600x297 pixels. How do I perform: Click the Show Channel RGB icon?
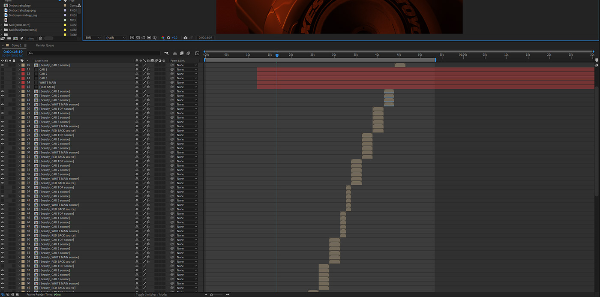point(163,38)
